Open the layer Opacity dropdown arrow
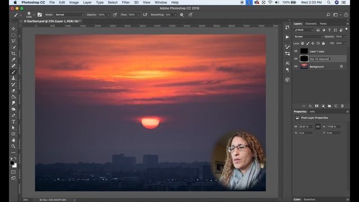 point(346,36)
